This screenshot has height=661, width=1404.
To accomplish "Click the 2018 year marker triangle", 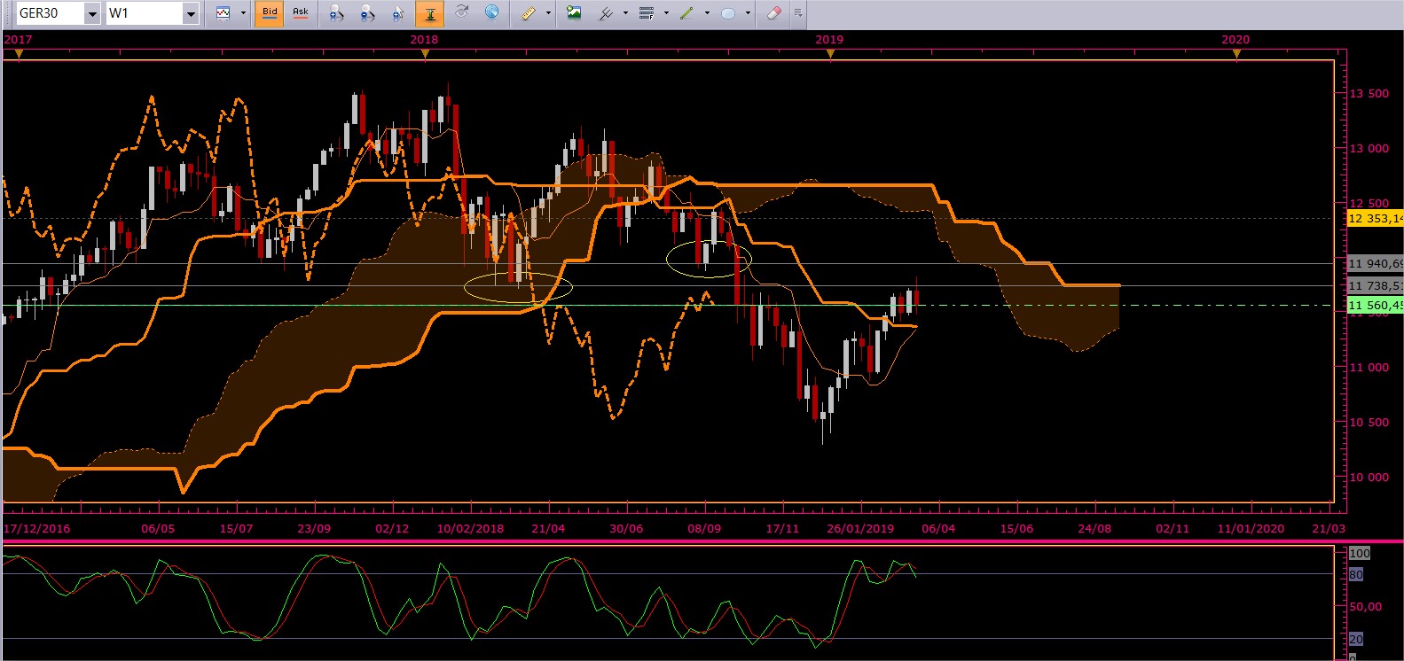I will tap(425, 55).
